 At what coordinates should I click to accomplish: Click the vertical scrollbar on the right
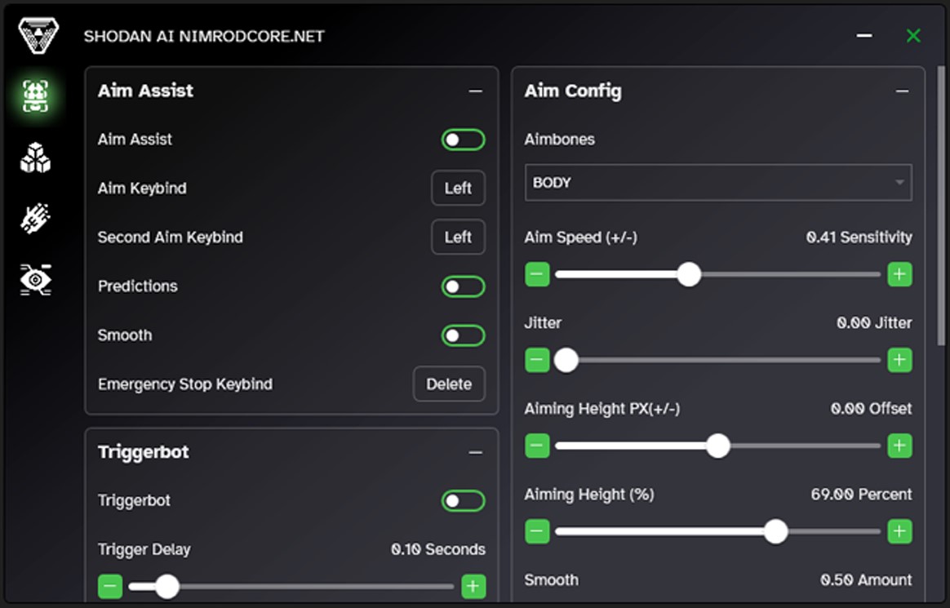coord(941,204)
